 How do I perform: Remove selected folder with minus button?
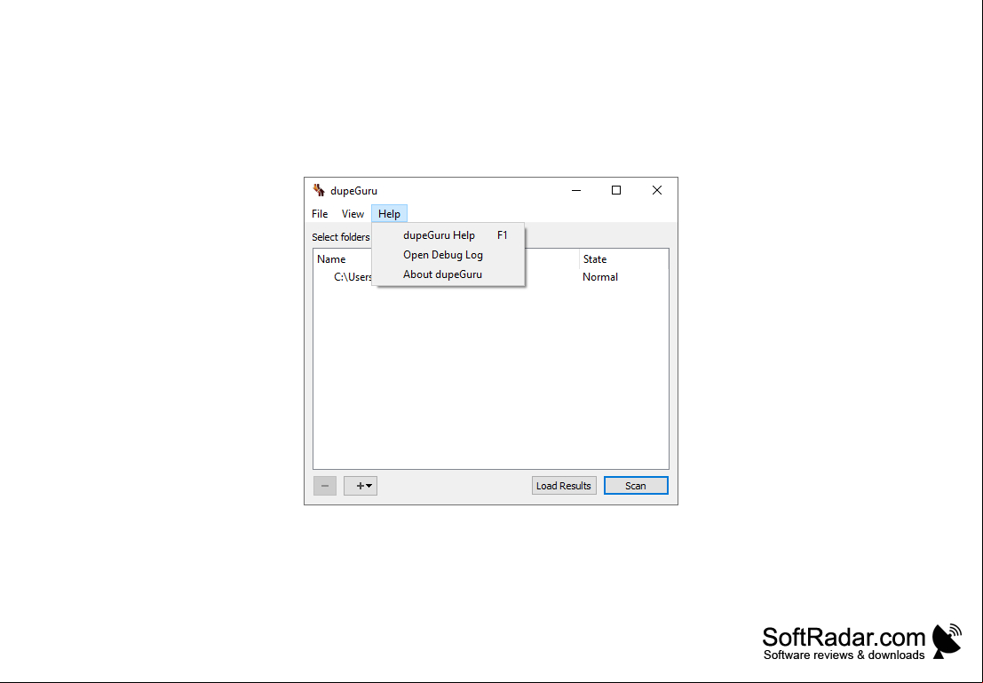(325, 486)
